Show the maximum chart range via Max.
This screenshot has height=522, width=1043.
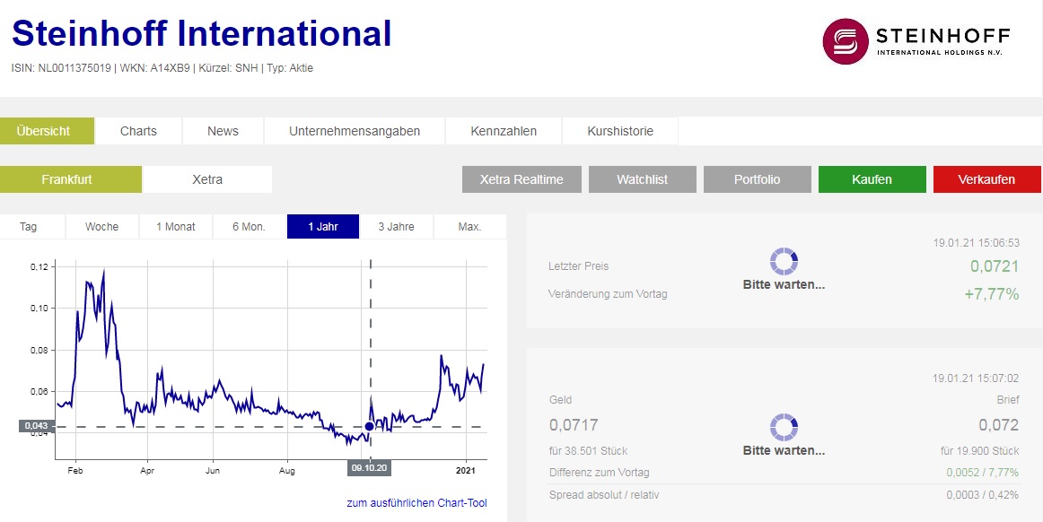pos(468,226)
